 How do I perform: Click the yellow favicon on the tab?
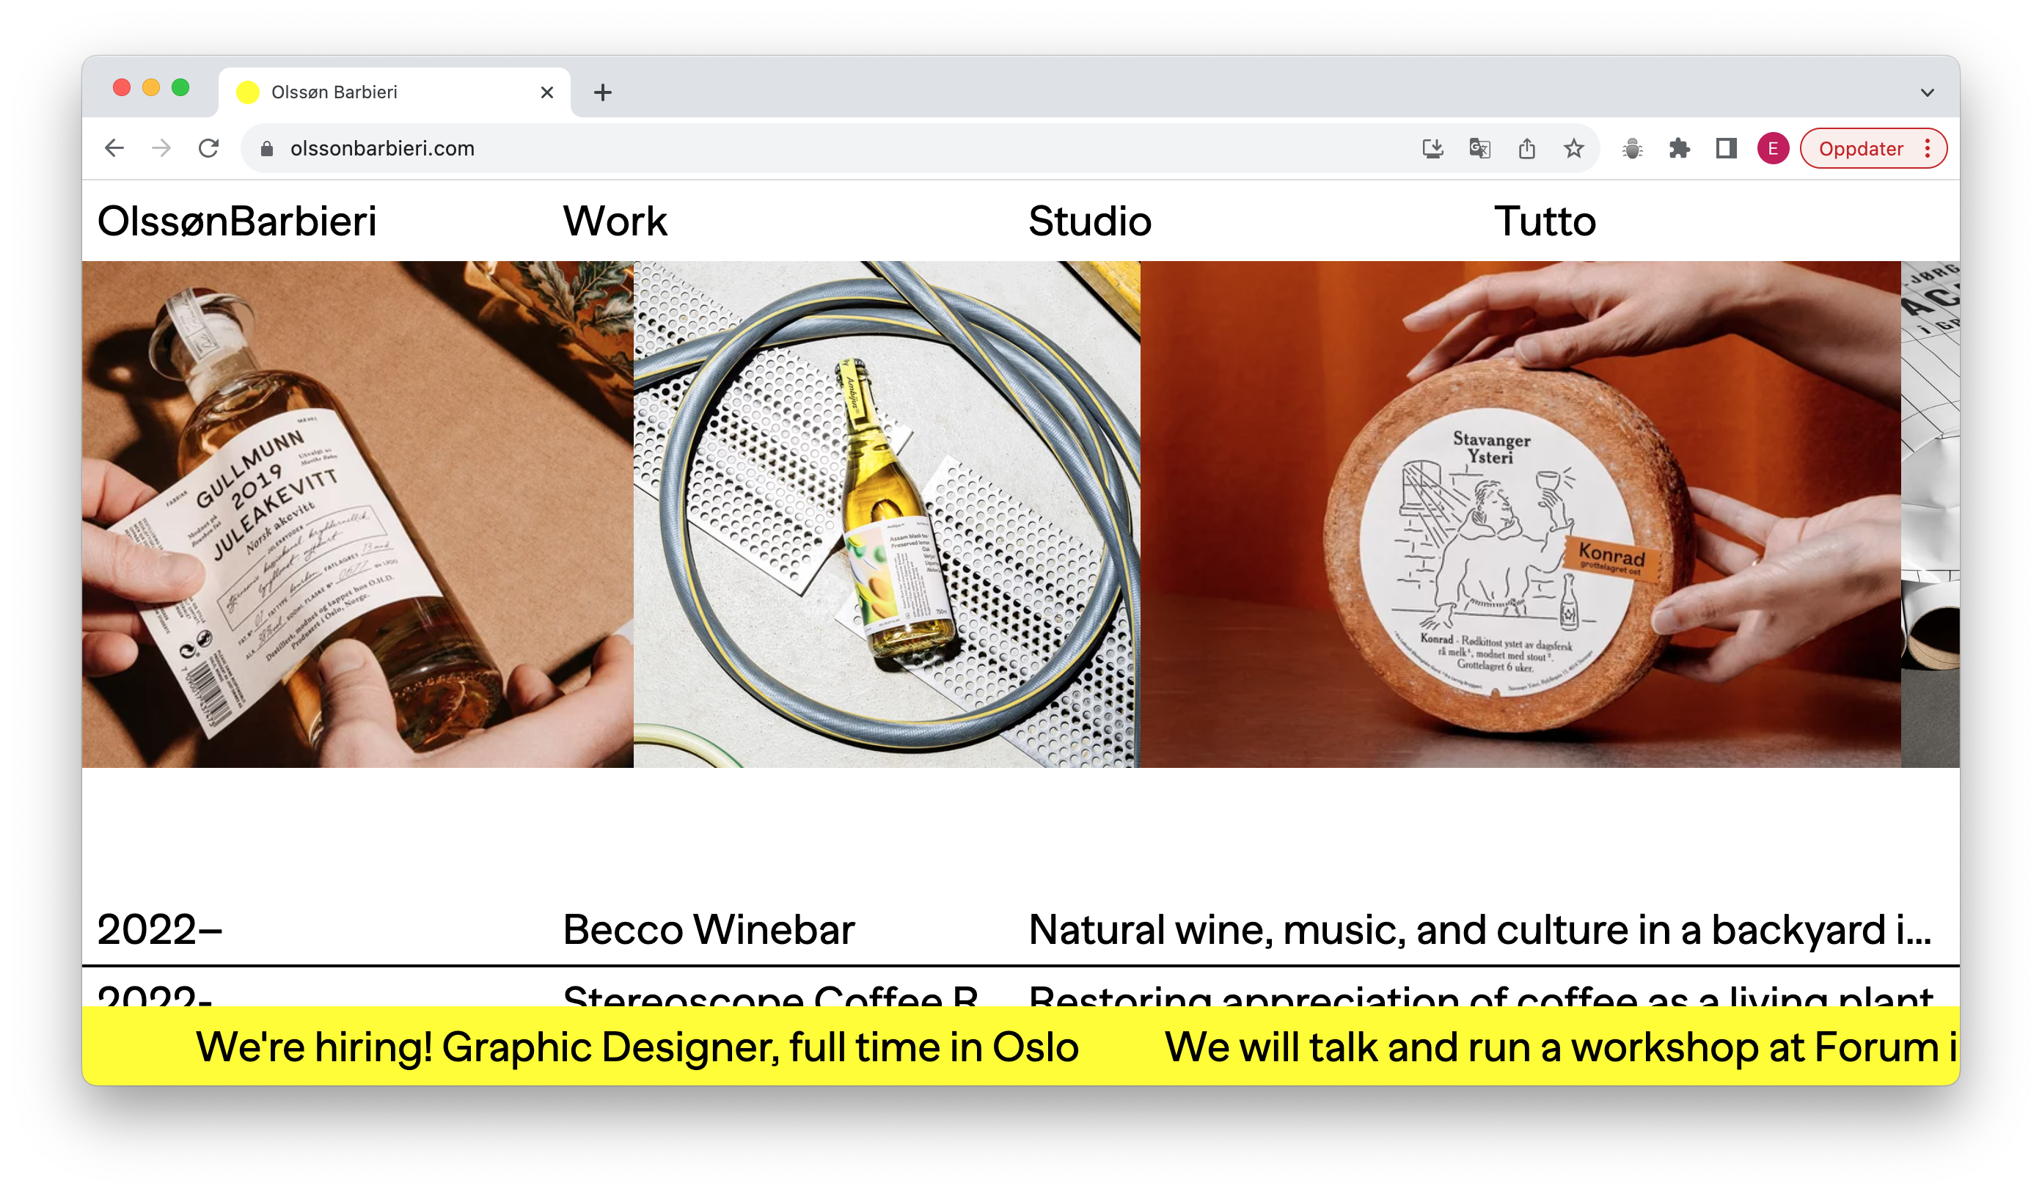pyautogui.click(x=247, y=92)
